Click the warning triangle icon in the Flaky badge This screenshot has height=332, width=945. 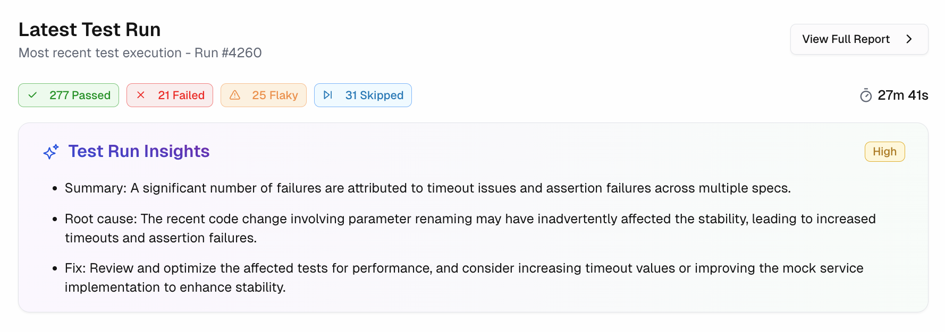tap(235, 95)
